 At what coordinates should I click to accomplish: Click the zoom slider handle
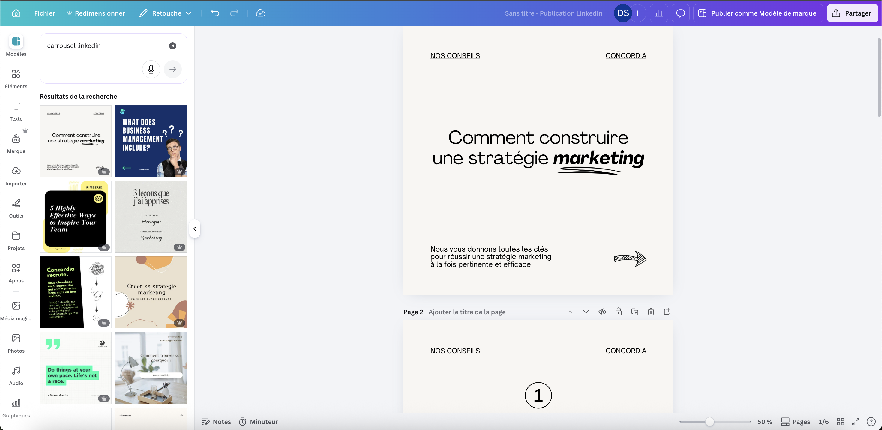coord(709,421)
